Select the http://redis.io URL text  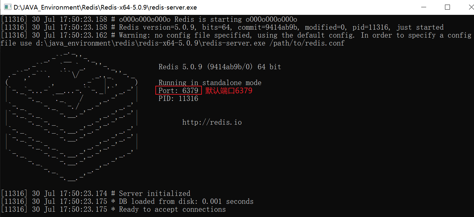click(212, 122)
